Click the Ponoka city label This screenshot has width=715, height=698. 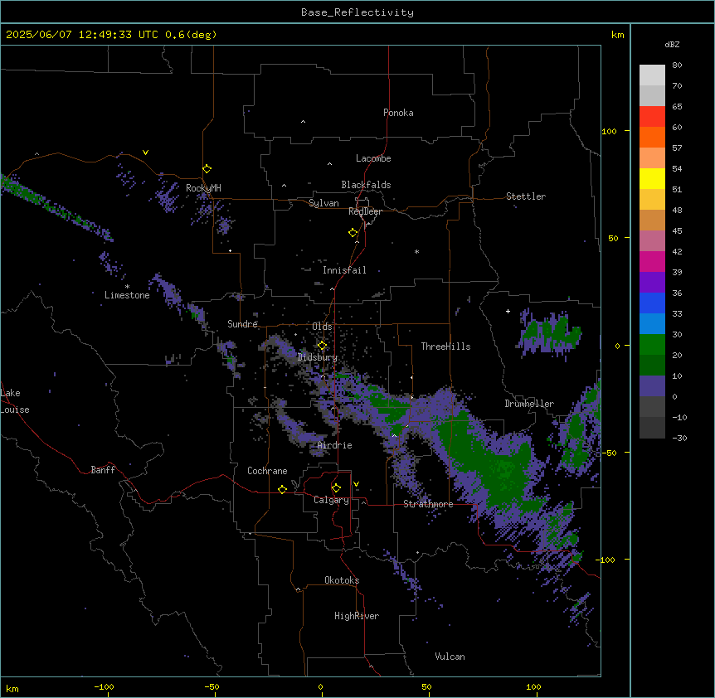tap(398, 113)
